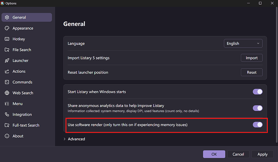Reset the launcher position
The image size is (278, 162).
[251, 72]
